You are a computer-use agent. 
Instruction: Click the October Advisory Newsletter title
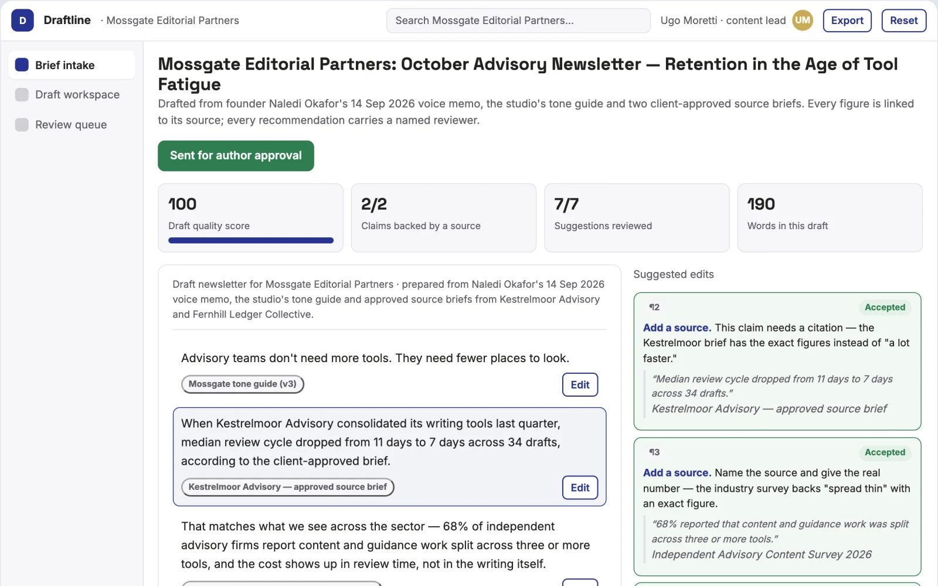(528, 74)
